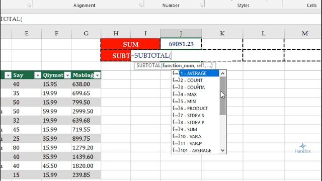
Task: Click Say cell with value 25
Action: point(27,139)
